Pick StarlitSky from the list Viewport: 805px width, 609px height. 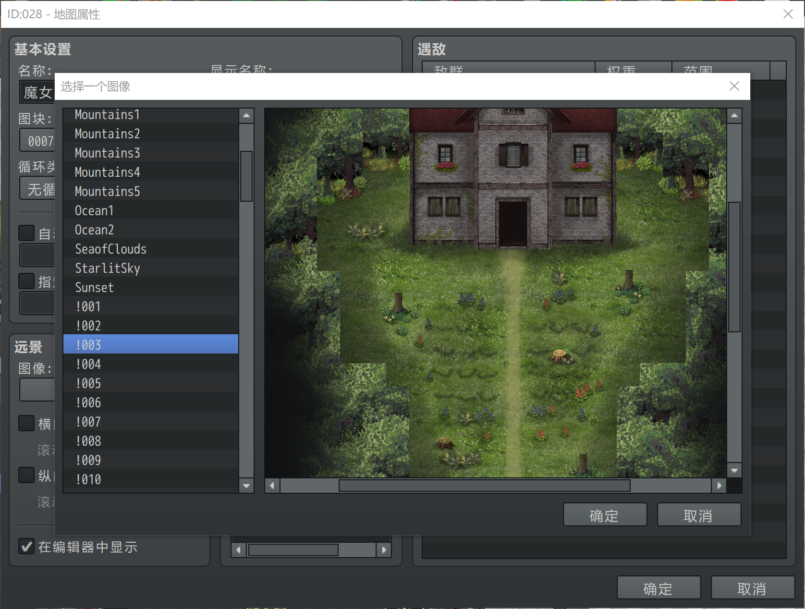[x=151, y=268]
